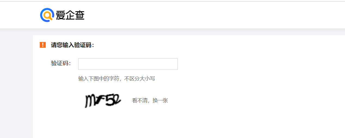
Task: Click the distorted captcha image
Action: pos(103,101)
